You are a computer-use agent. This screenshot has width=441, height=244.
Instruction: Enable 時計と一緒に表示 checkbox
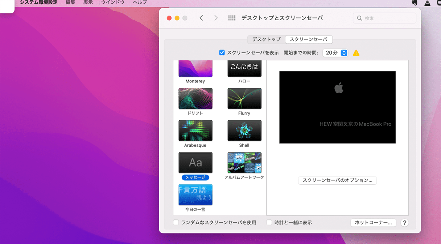[x=269, y=223]
